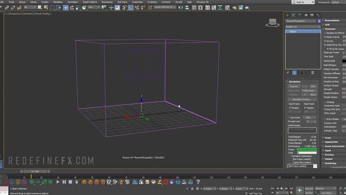Open the Display panel tab
The image size is (346, 195).
312,15
